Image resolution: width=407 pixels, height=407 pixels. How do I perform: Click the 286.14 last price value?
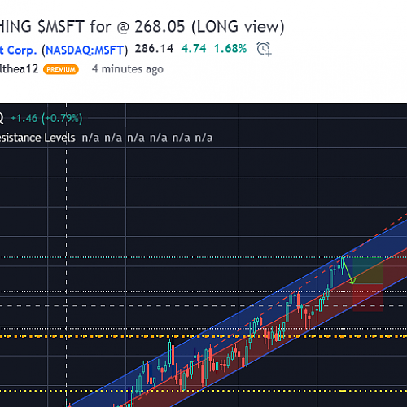point(154,49)
